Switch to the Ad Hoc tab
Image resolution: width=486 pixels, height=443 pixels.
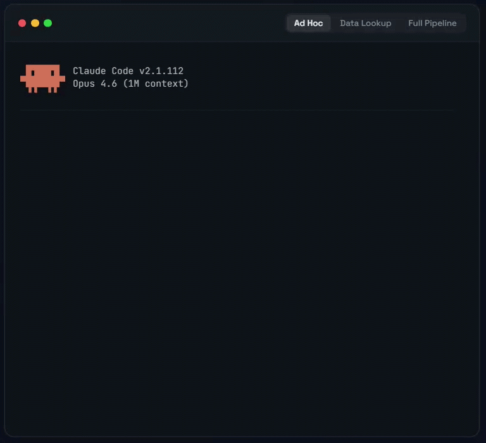pyautogui.click(x=308, y=23)
